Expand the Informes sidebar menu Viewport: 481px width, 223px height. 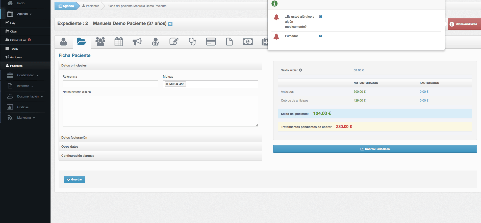25,86
